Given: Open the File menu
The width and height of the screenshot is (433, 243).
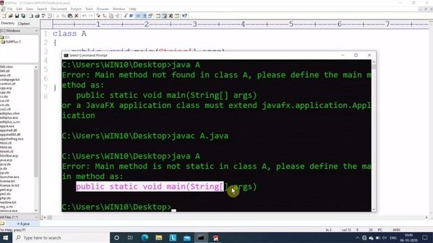Looking at the screenshot, I should coord(9,9).
